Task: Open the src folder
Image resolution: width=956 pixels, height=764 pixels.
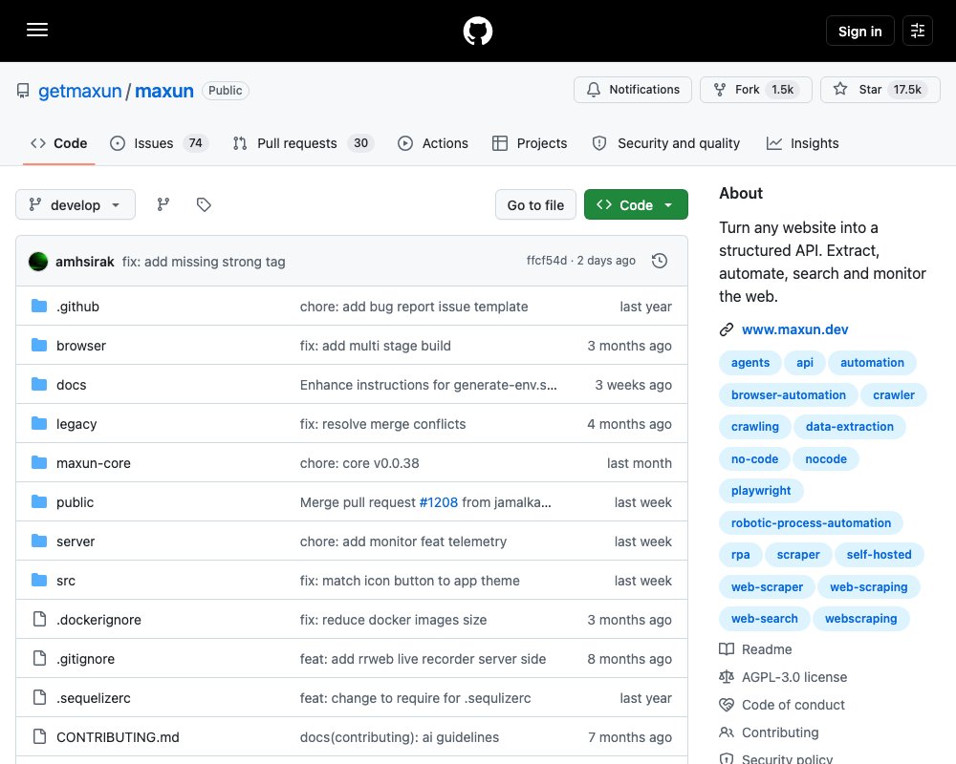Action: pos(66,581)
